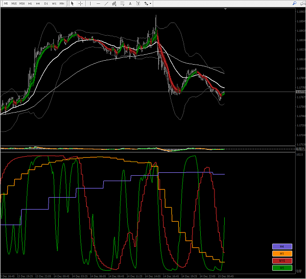Click the green M5 legend button
The width and height of the screenshot is (306, 279).
[x=282, y=268]
